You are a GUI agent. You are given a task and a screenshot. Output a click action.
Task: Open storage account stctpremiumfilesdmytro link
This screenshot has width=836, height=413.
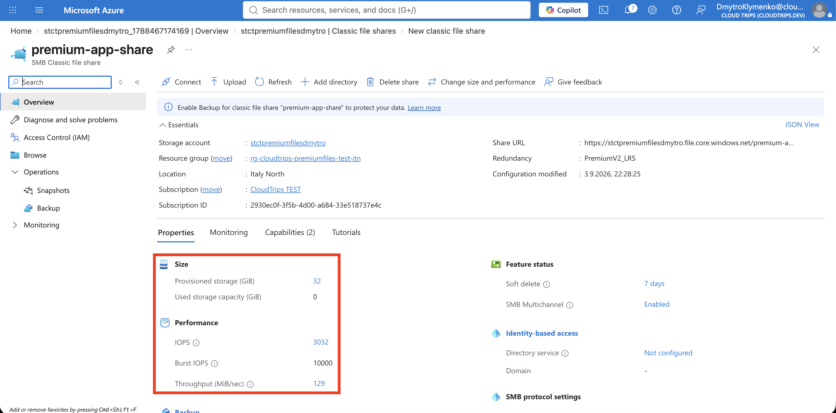point(288,143)
